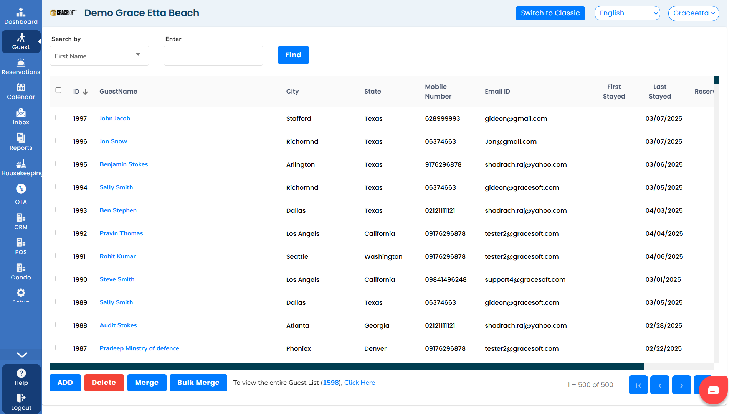Check the box for Rohit Kumar
The image size is (737, 414).
(58, 256)
